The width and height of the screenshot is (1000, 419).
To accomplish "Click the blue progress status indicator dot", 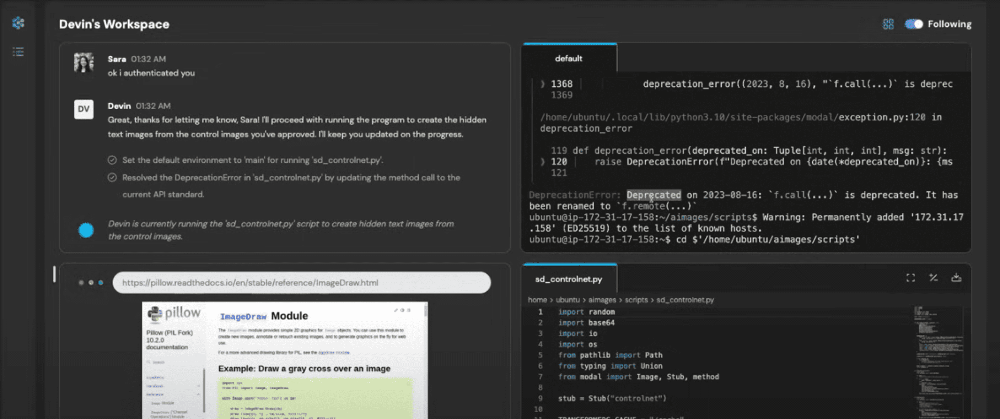I will tap(86, 230).
